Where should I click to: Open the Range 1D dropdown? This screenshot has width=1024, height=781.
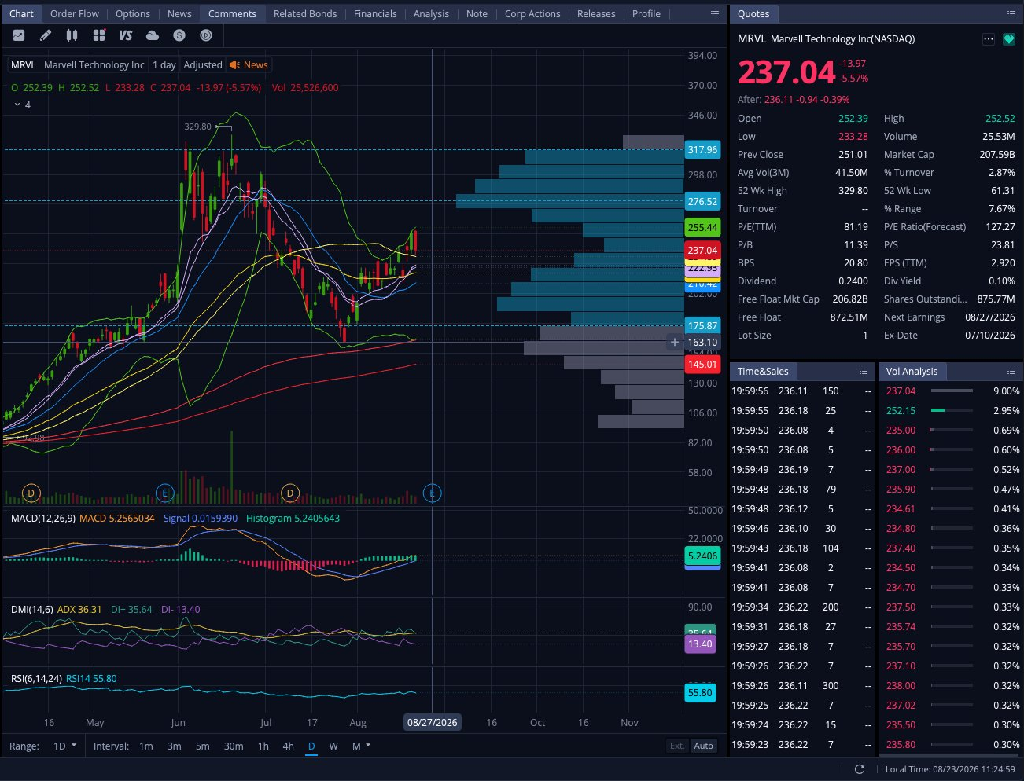coord(64,746)
